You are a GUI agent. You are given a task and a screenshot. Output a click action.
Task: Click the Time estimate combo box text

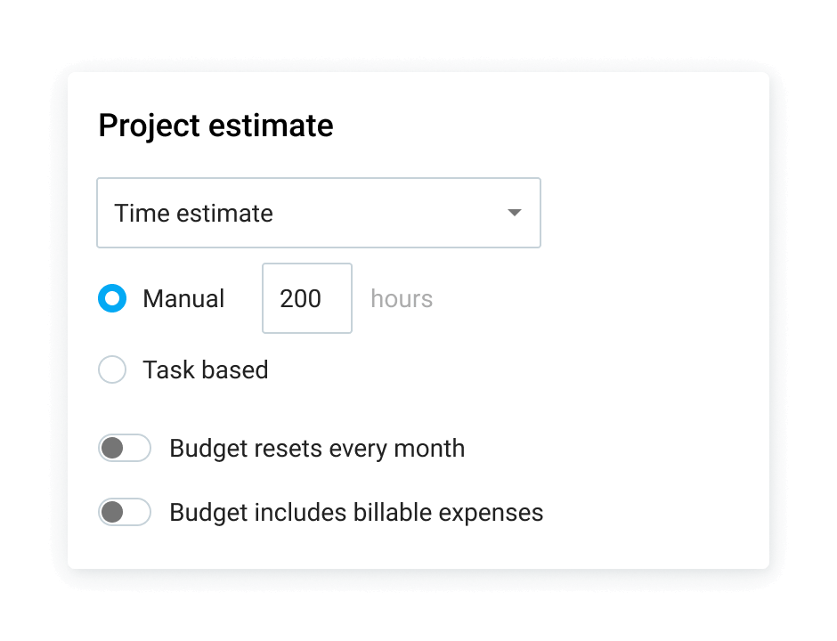point(192,213)
